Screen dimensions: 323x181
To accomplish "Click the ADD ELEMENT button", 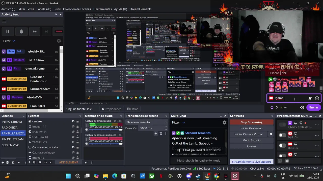I will (x=69, y=162).
